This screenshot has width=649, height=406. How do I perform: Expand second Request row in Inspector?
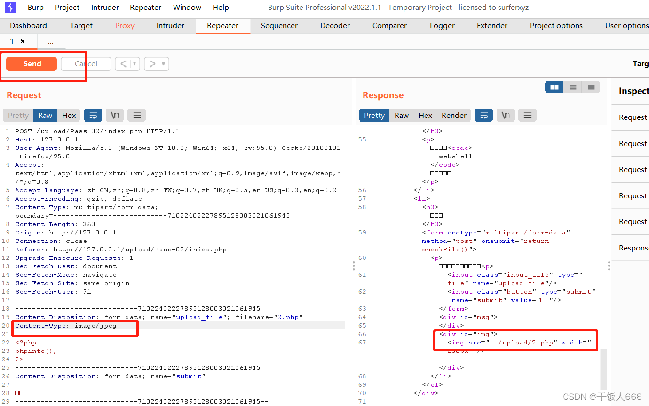pos(631,143)
